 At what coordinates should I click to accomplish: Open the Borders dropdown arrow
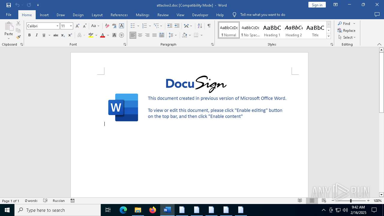click(x=202, y=35)
